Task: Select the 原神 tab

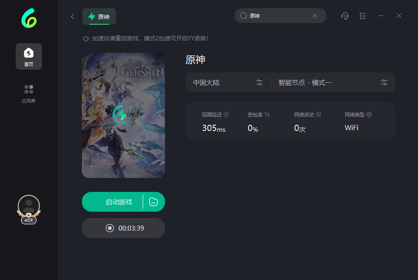Action: click(99, 16)
